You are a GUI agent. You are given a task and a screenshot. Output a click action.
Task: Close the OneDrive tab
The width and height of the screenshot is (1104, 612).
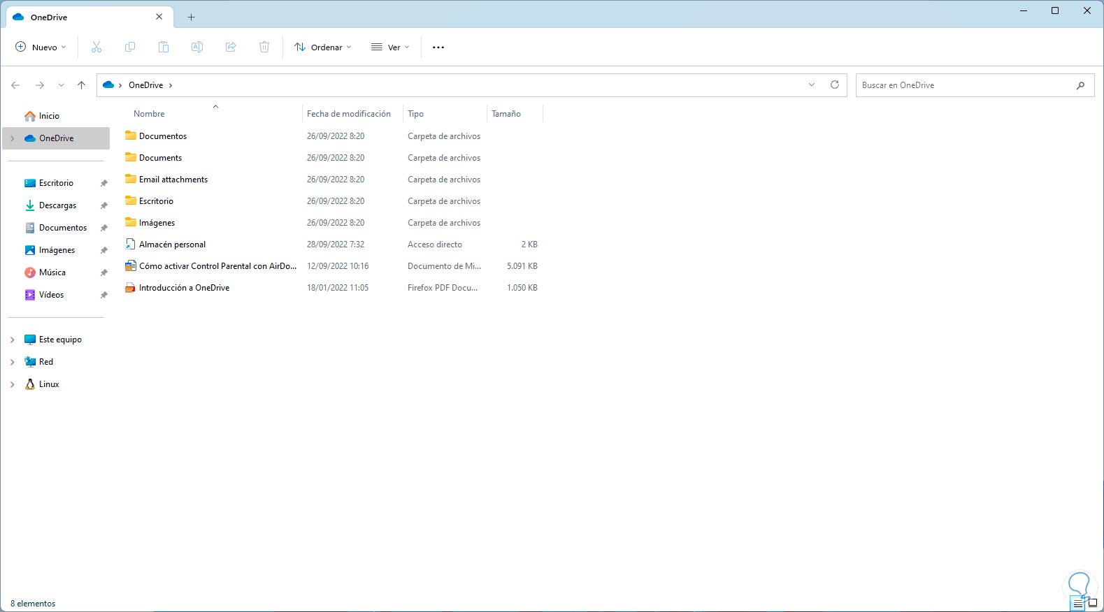[x=159, y=17]
